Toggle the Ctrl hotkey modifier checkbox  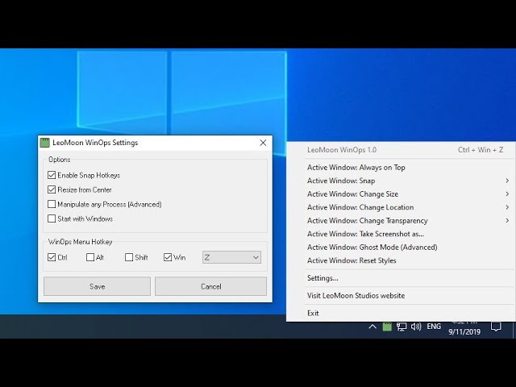52,257
